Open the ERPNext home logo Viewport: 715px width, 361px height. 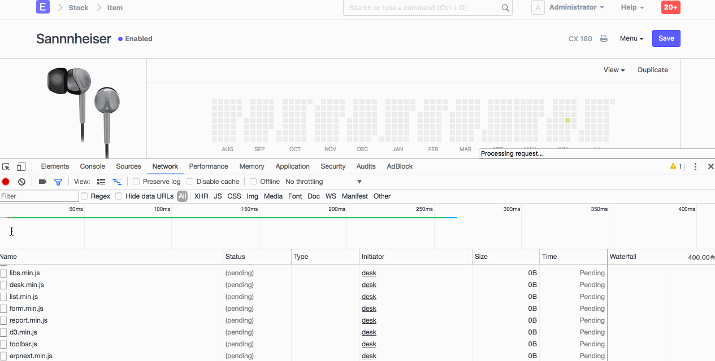[x=42, y=7]
